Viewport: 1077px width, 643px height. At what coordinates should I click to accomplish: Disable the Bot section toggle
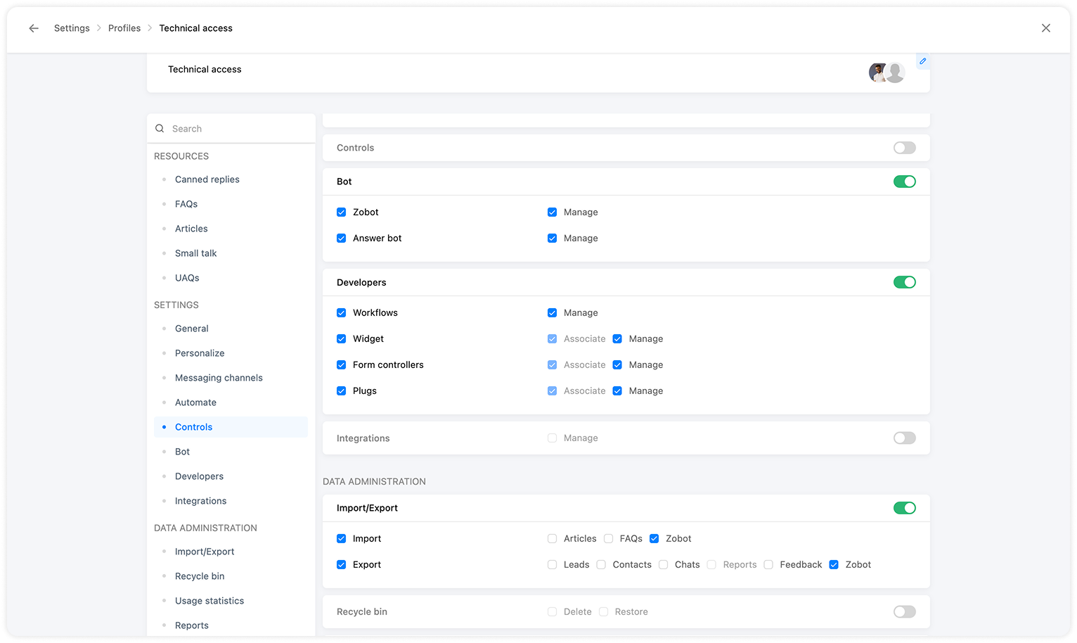904,182
